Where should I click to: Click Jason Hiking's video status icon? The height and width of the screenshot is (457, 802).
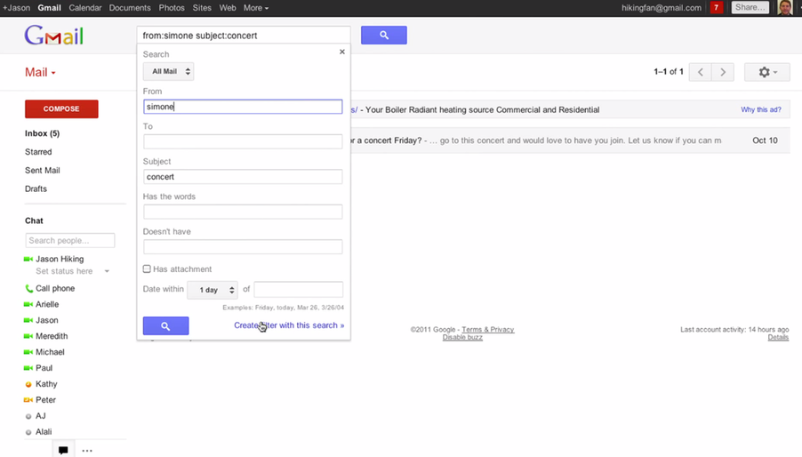coord(28,259)
